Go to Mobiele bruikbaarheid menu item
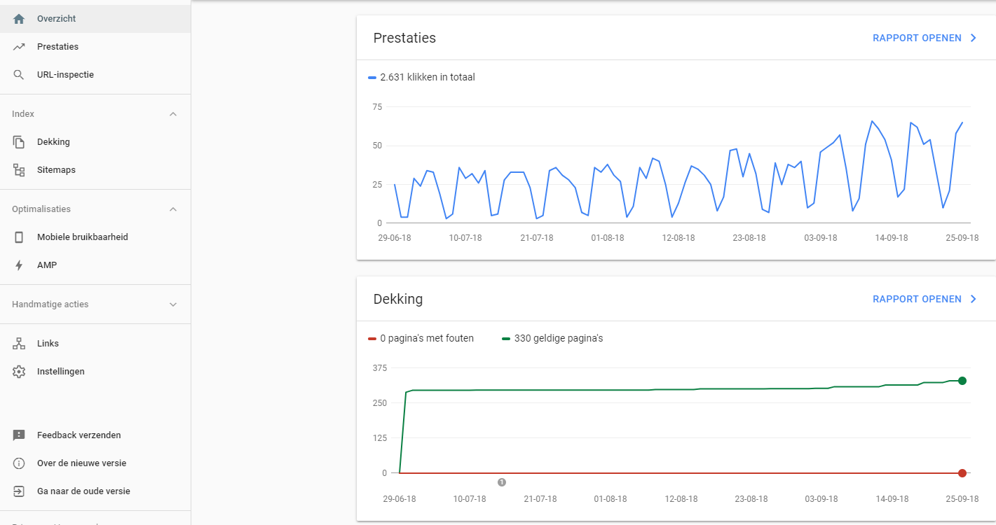 coord(82,237)
